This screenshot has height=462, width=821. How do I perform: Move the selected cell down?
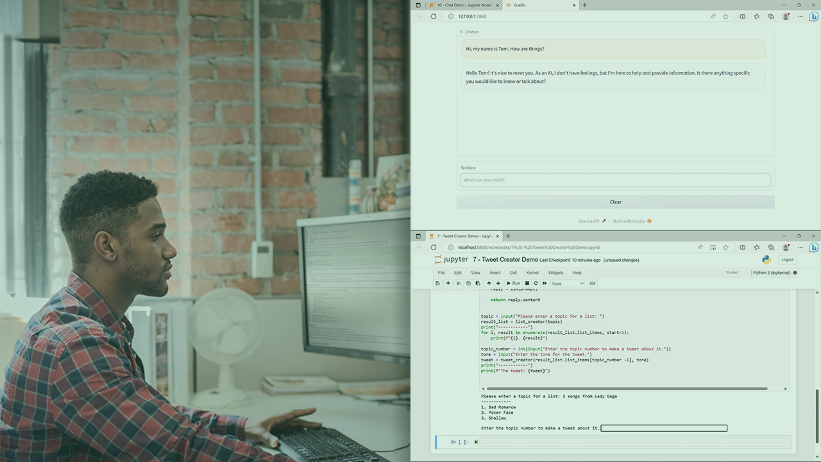498,283
